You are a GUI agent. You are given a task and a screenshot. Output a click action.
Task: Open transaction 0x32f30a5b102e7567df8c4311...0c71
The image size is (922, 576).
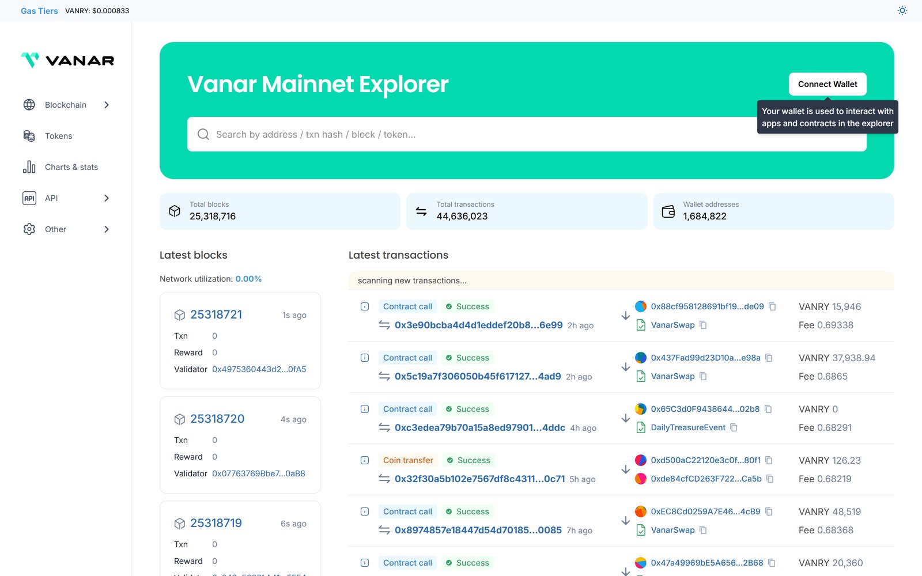479,479
